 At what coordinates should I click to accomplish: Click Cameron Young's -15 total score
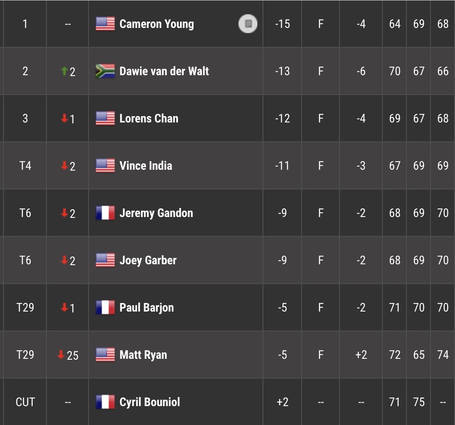click(x=282, y=24)
